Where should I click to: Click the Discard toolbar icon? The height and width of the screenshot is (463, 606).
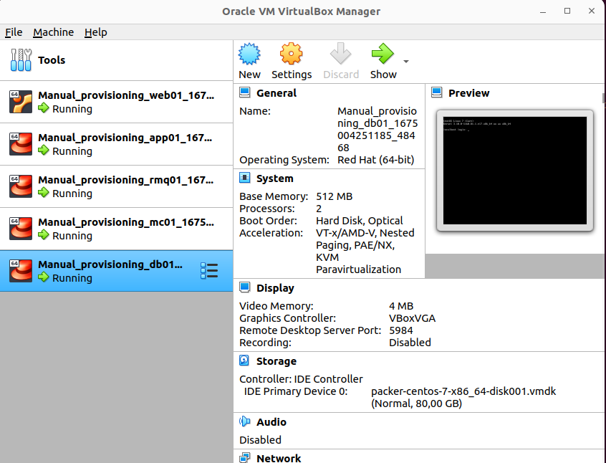point(340,54)
